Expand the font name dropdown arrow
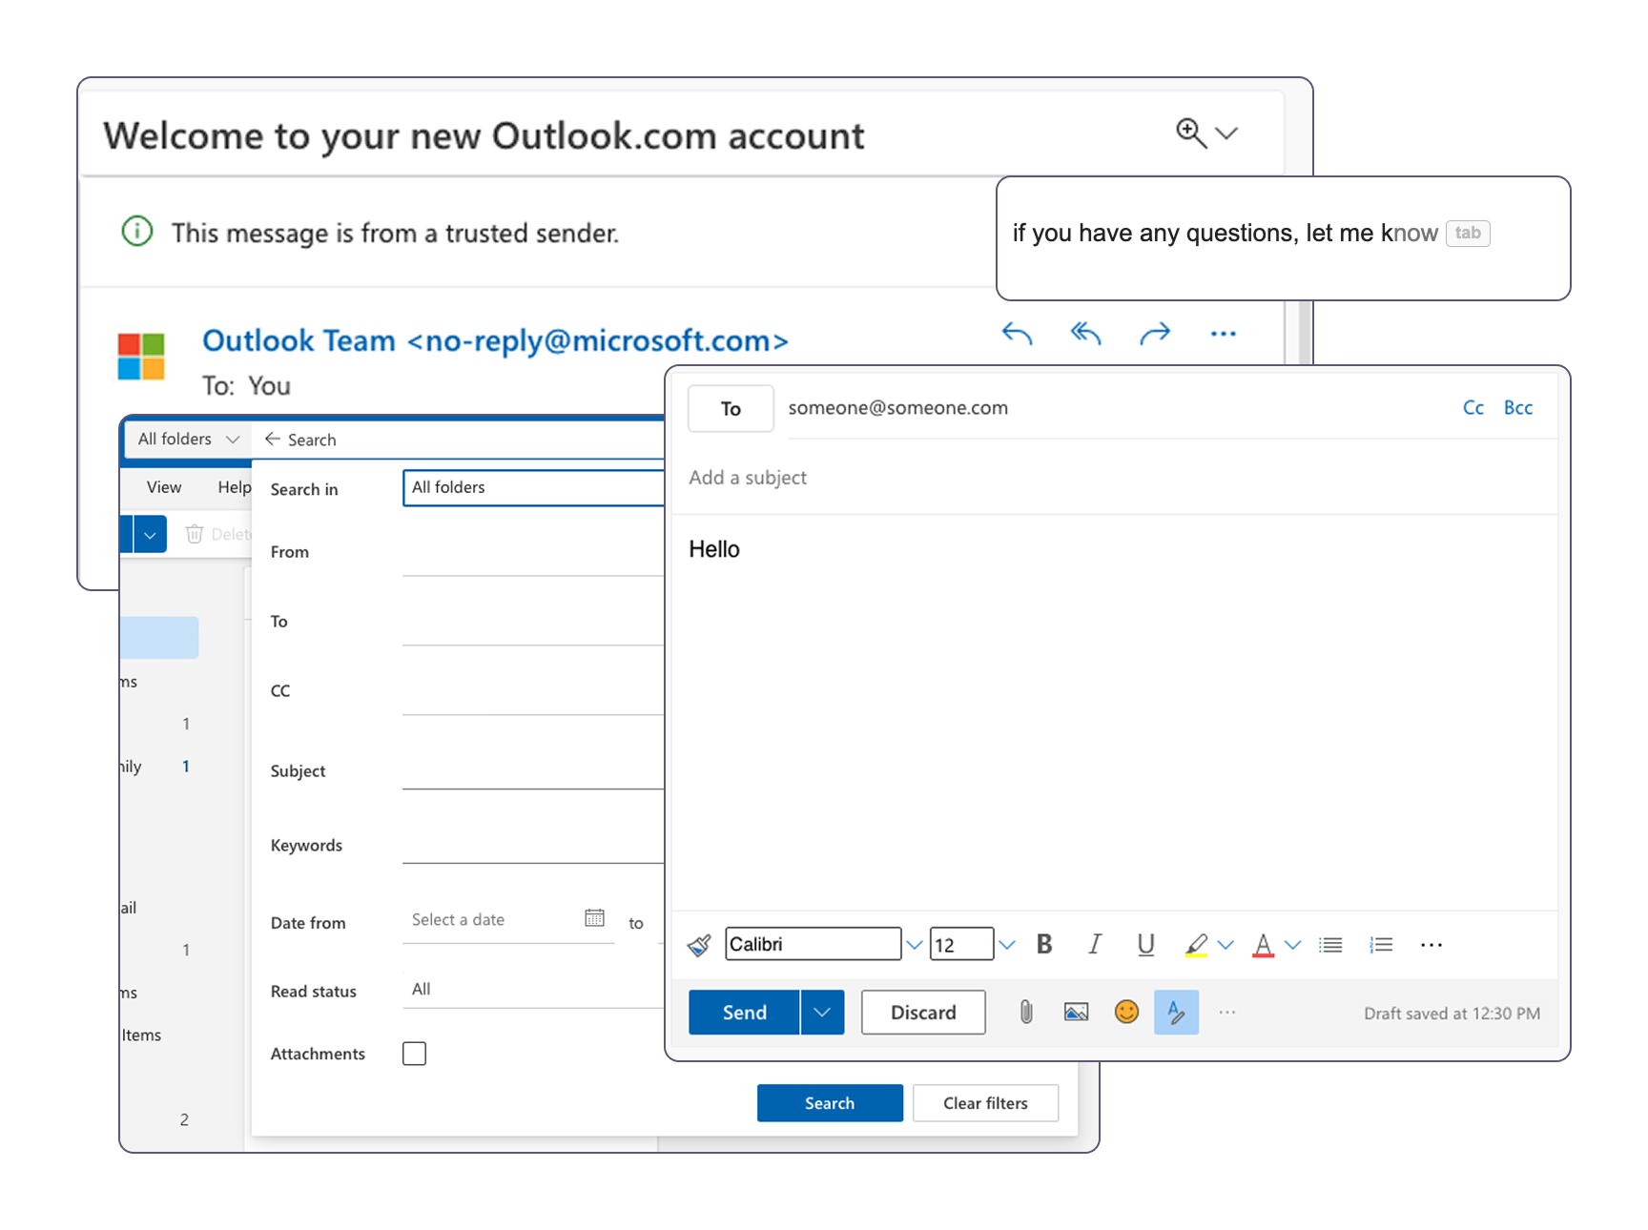1648x1230 pixels. (x=915, y=945)
